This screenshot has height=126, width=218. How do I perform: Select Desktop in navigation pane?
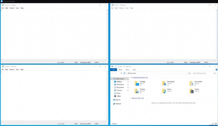119,82
